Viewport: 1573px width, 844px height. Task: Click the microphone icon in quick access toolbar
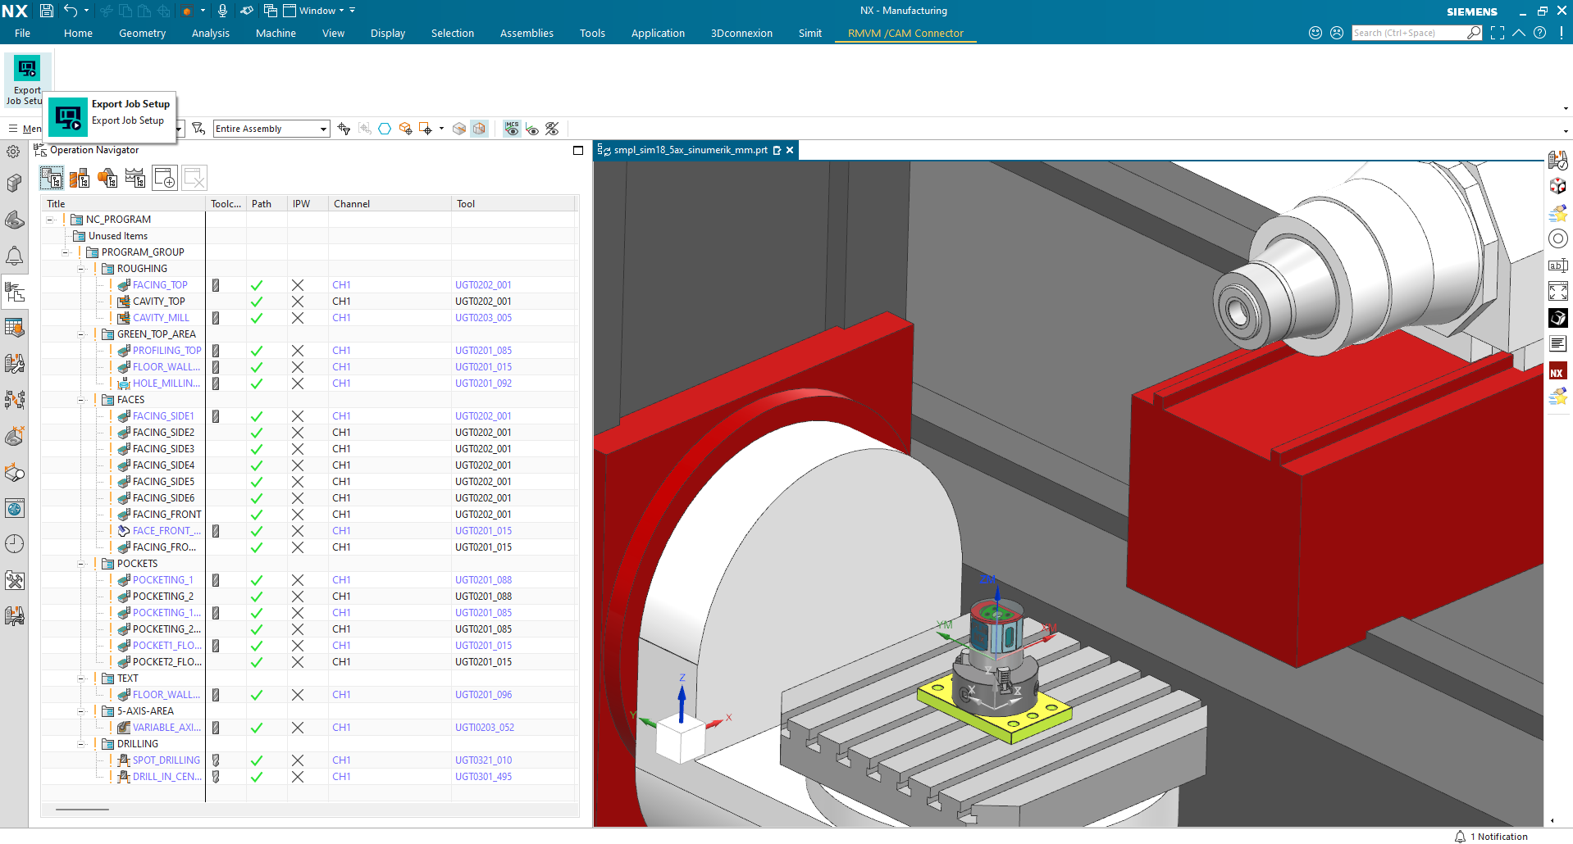221,11
